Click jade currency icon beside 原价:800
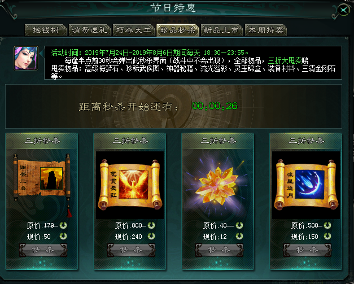Screen dimensions: 354x284 click(x=151, y=225)
